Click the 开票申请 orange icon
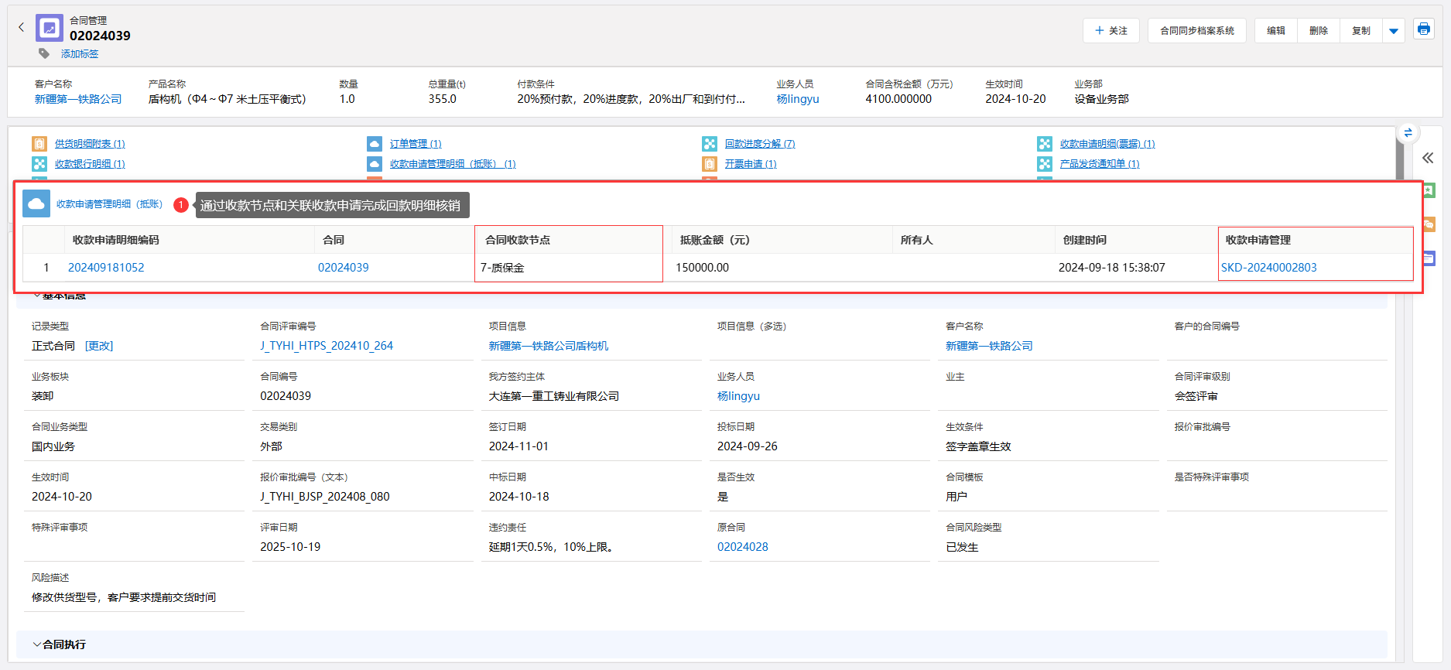The image size is (1451, 670). (x=710, y=164)
